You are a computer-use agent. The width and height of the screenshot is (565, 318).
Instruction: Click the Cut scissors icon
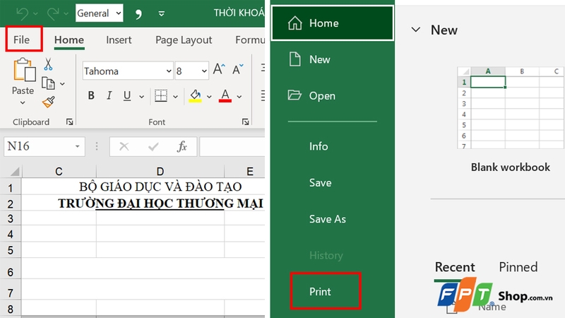48,64
